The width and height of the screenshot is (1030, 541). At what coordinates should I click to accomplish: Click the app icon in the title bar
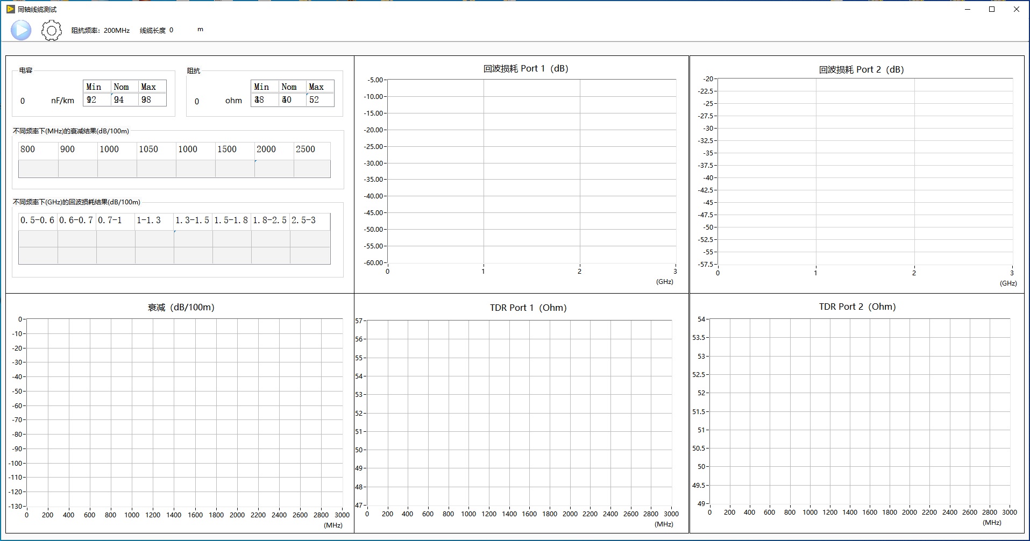coord(10,9)
